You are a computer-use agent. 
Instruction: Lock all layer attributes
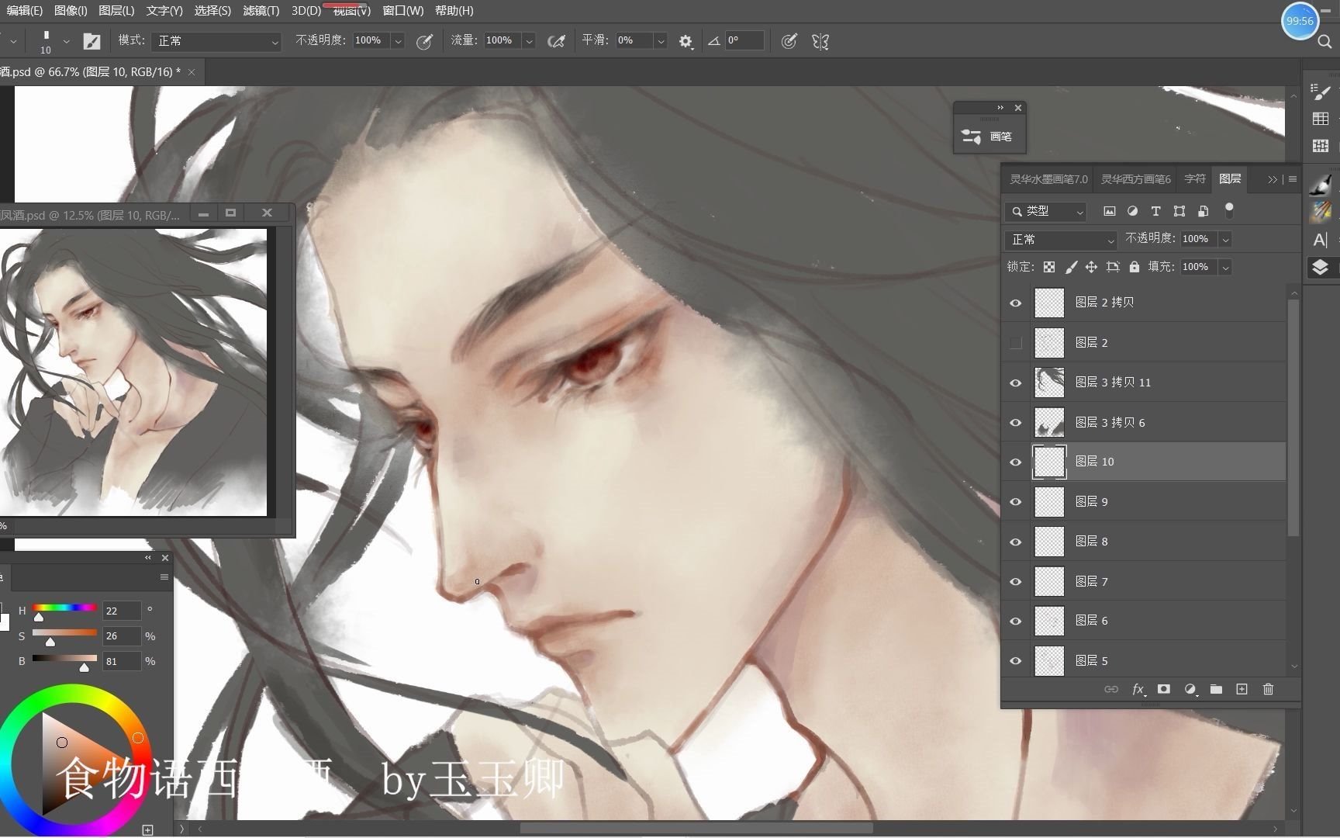pos(1135,267)
